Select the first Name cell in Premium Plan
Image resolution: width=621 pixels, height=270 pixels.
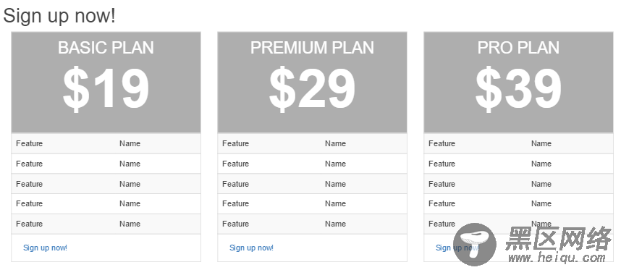(x=335, y=144)
